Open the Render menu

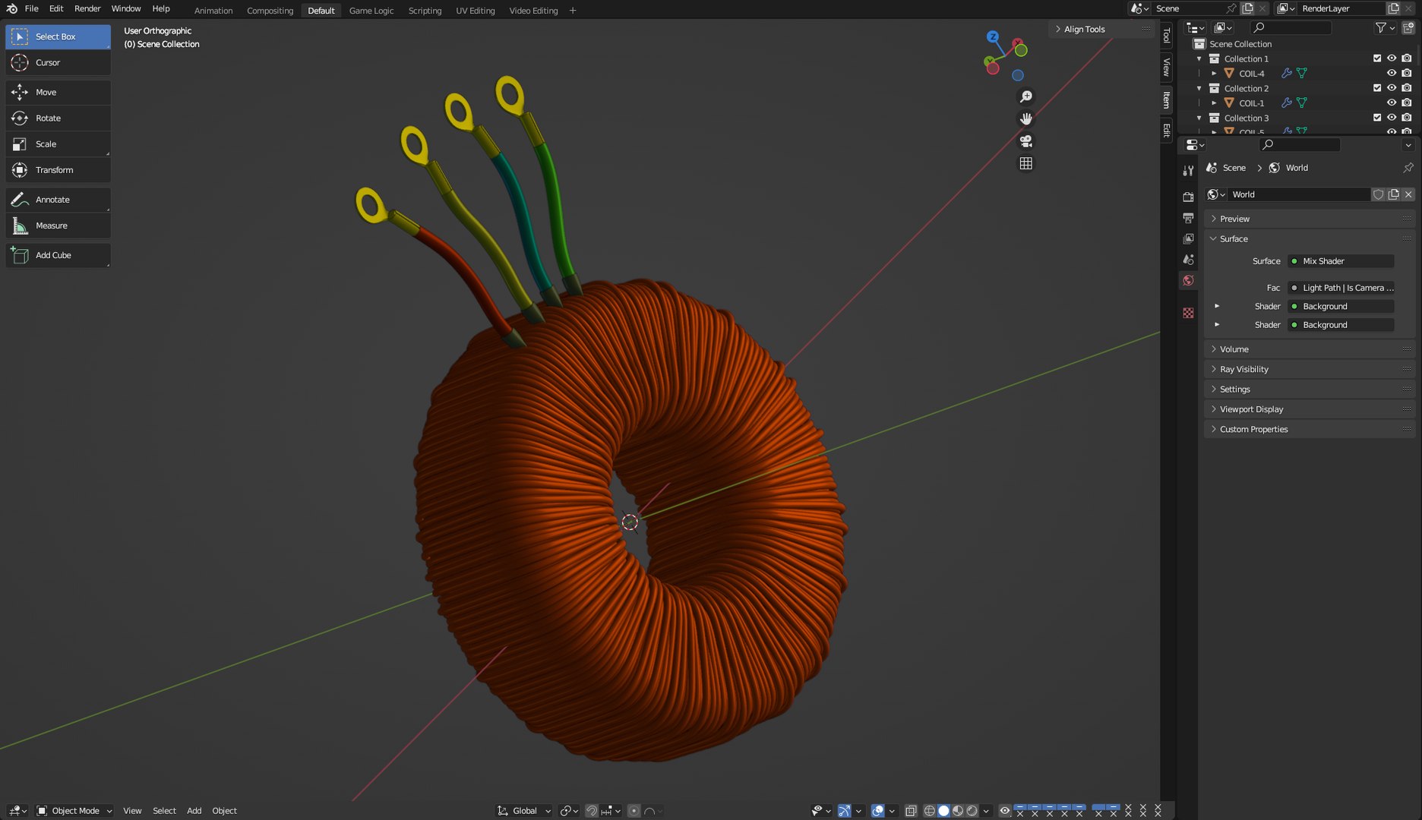87,8
